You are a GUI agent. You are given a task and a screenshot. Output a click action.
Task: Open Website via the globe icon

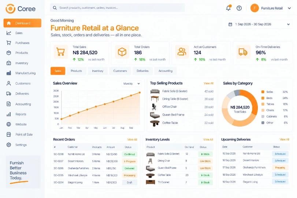pyautogui.click(x=9, y=124)
